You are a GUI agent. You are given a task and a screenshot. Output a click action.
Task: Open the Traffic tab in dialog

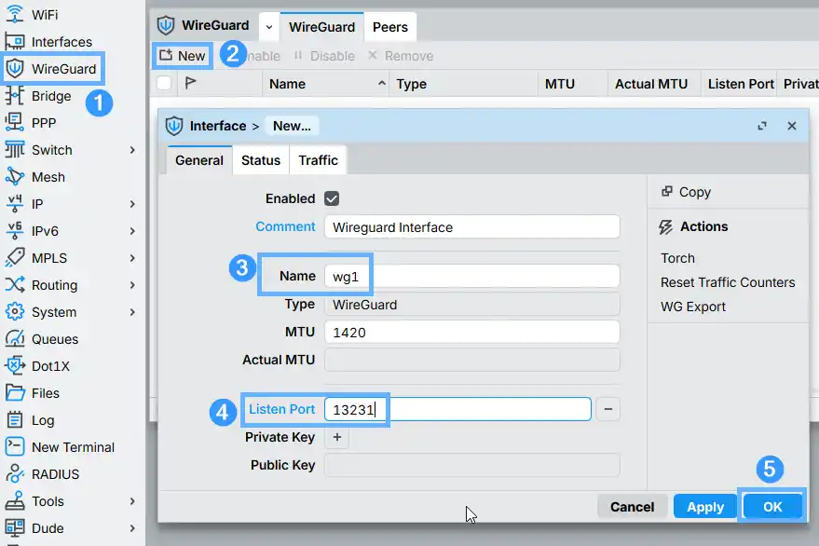[x=318, y=160]
